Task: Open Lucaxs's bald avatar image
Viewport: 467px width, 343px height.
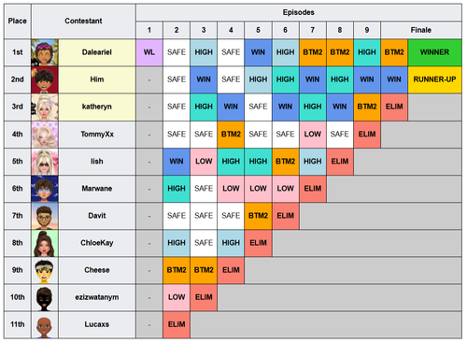Action: point(45,324)
